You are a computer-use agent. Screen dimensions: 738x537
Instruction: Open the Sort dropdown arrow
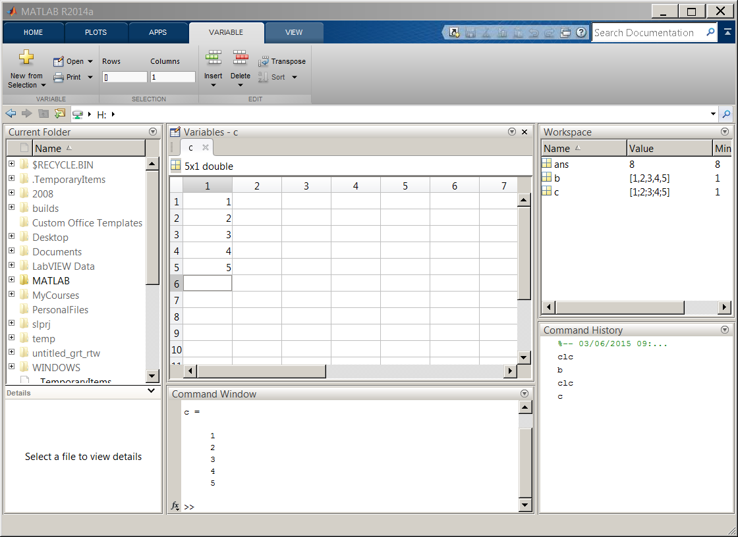tap(295, 77)
